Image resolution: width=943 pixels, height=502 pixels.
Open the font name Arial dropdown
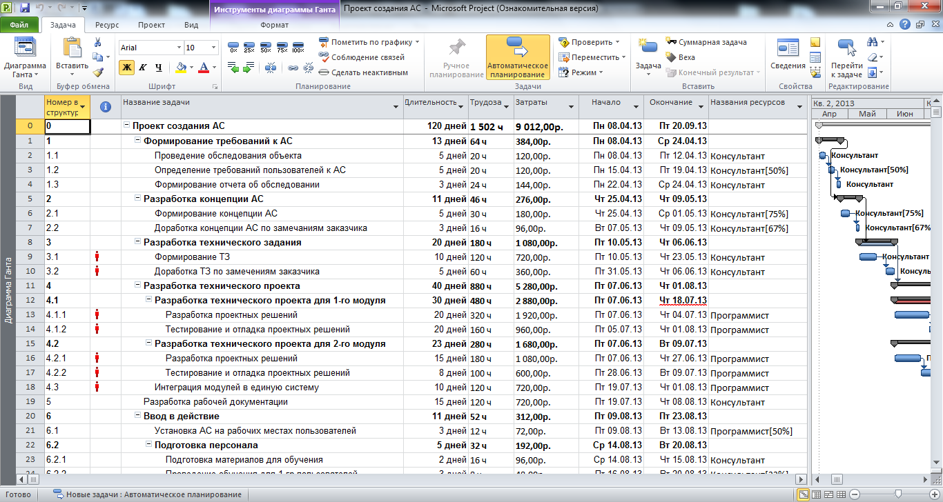[x=179, y=48]
